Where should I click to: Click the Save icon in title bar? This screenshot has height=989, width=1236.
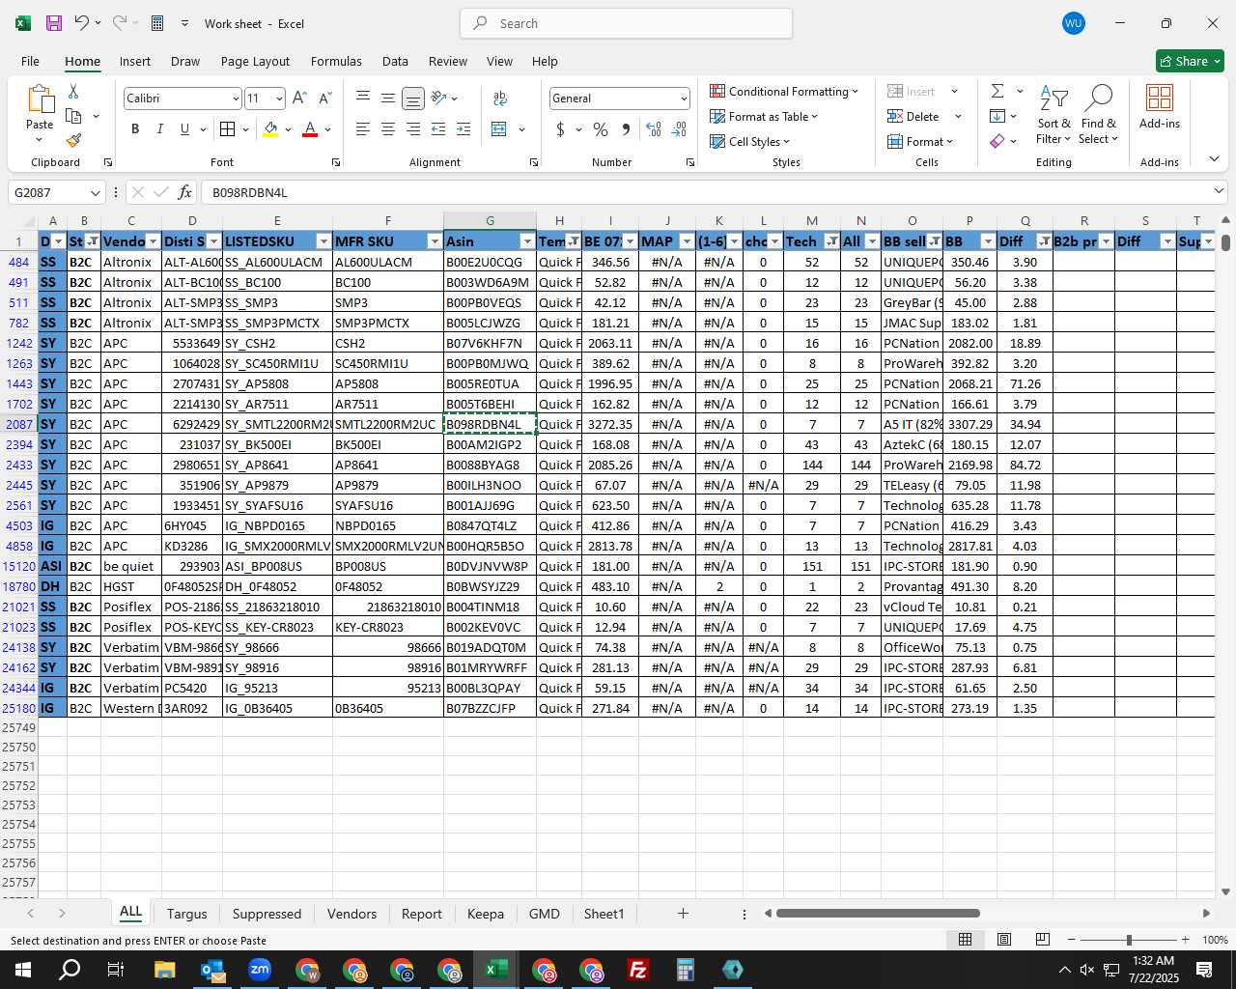tap(54, 23)
